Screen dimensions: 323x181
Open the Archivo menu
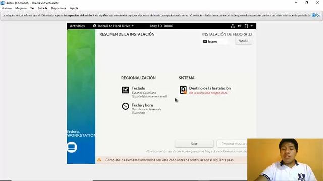coord(7,8)
